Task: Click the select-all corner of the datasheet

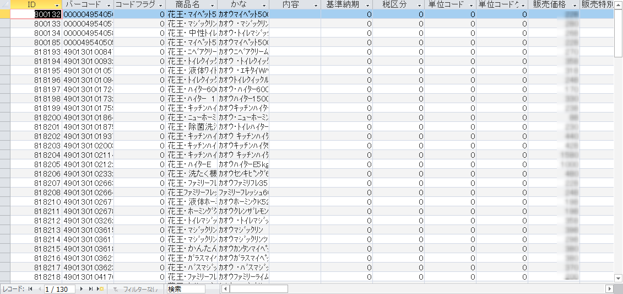Action: coord(5,5)
